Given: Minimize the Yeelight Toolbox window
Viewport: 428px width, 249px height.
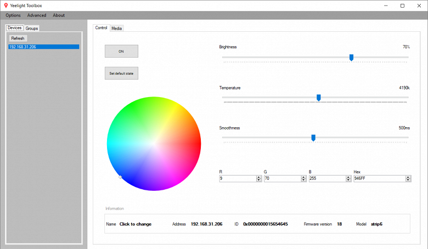Looking at the screenshot, I should 386,5.
